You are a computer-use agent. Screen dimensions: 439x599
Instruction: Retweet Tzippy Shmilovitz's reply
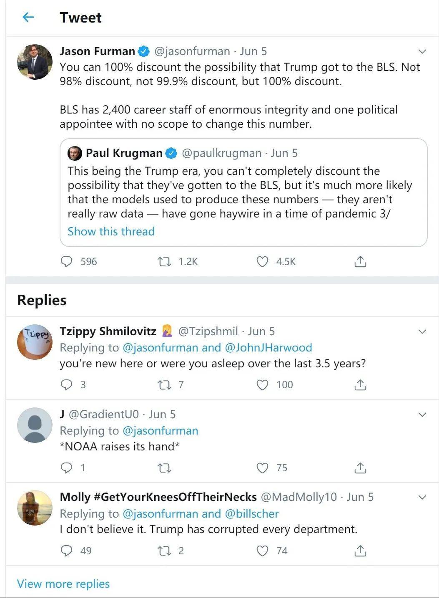pyautogui.click(x=164, y=384)
